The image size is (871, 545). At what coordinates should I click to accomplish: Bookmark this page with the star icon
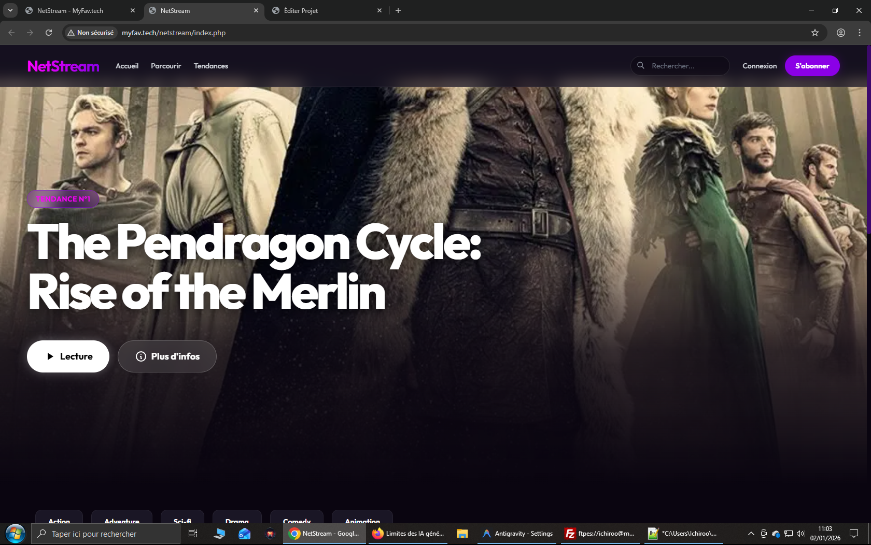tap(815, 33)
